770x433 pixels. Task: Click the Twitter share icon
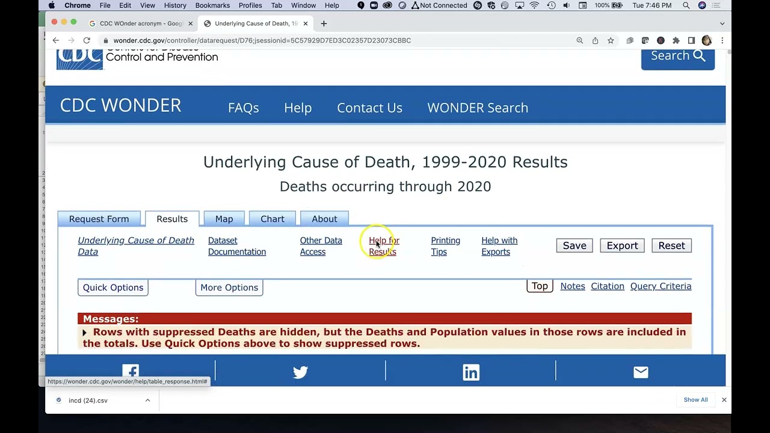coord(300,372)
